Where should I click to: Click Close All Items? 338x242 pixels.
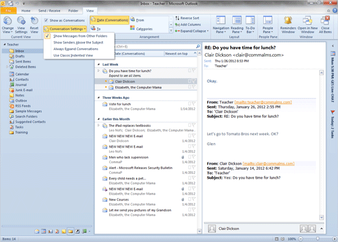coord(325,25)
